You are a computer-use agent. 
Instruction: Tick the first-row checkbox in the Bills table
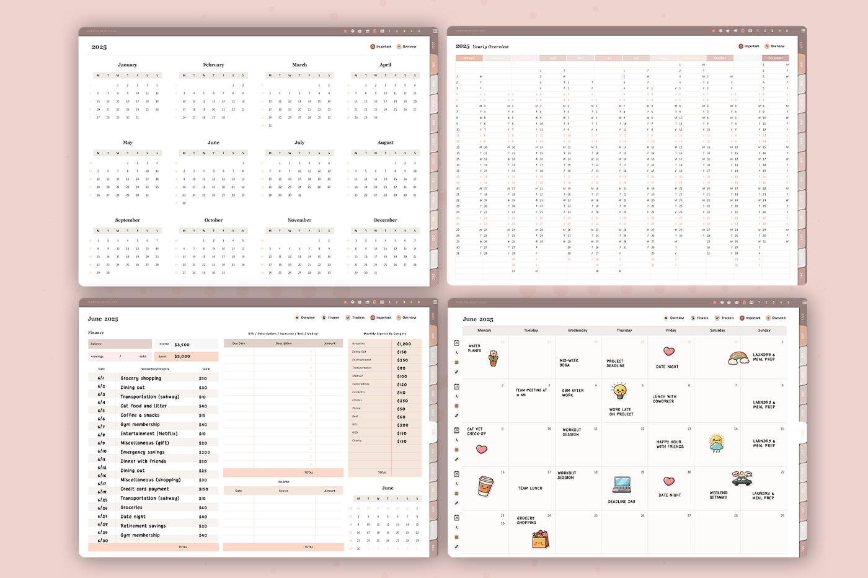311,352
